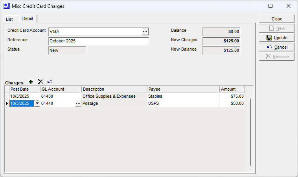The width and height of the screenshot is (298, 177).
Task: Click the USPS payee cell
Action: click(183, 103)
